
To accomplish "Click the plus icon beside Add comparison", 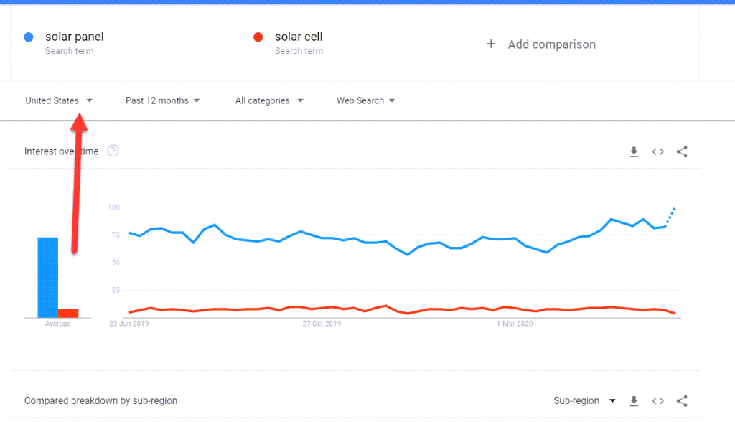I will pyautogui.click(x=491, y=44).
